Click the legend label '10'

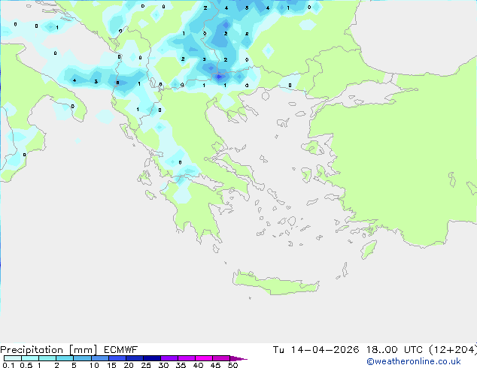[x=94, y=365]
